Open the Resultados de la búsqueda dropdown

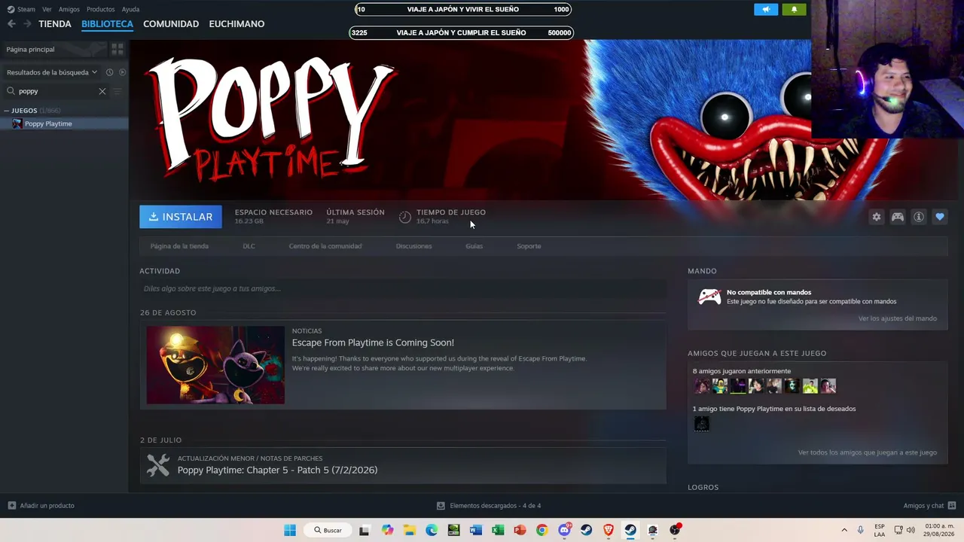52,72
